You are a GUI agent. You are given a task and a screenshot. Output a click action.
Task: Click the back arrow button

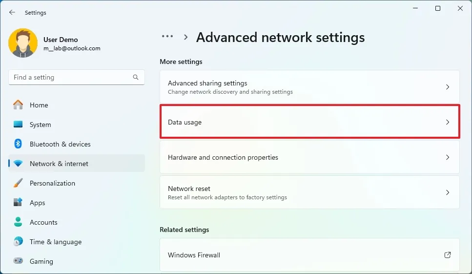tap(12, 13)
